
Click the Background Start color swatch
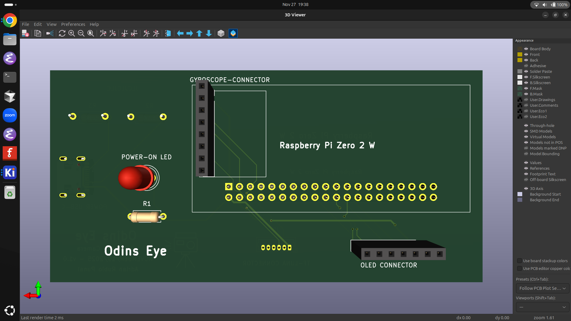pos(520,194)
